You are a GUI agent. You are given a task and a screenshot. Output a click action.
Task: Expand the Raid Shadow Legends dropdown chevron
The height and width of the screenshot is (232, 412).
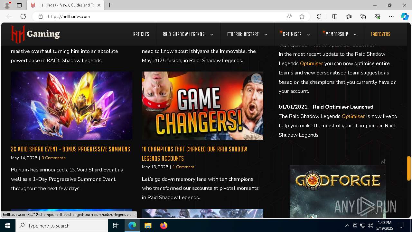211,34
